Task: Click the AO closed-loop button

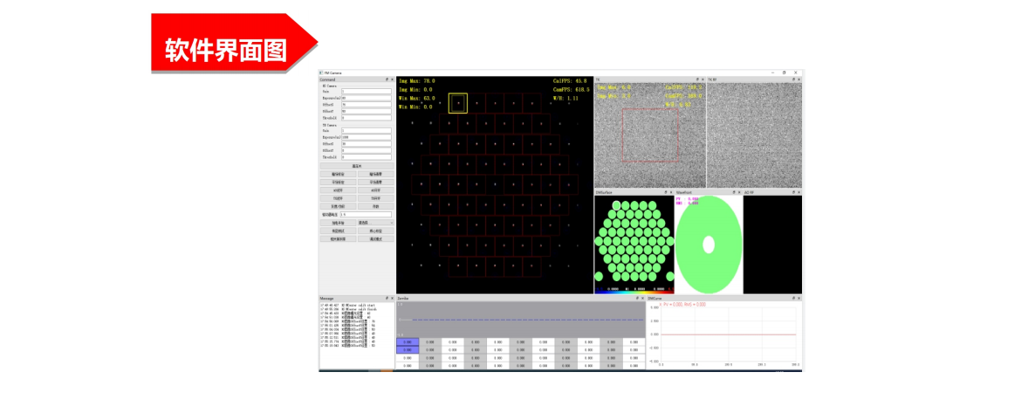Action: coord(339,190)
